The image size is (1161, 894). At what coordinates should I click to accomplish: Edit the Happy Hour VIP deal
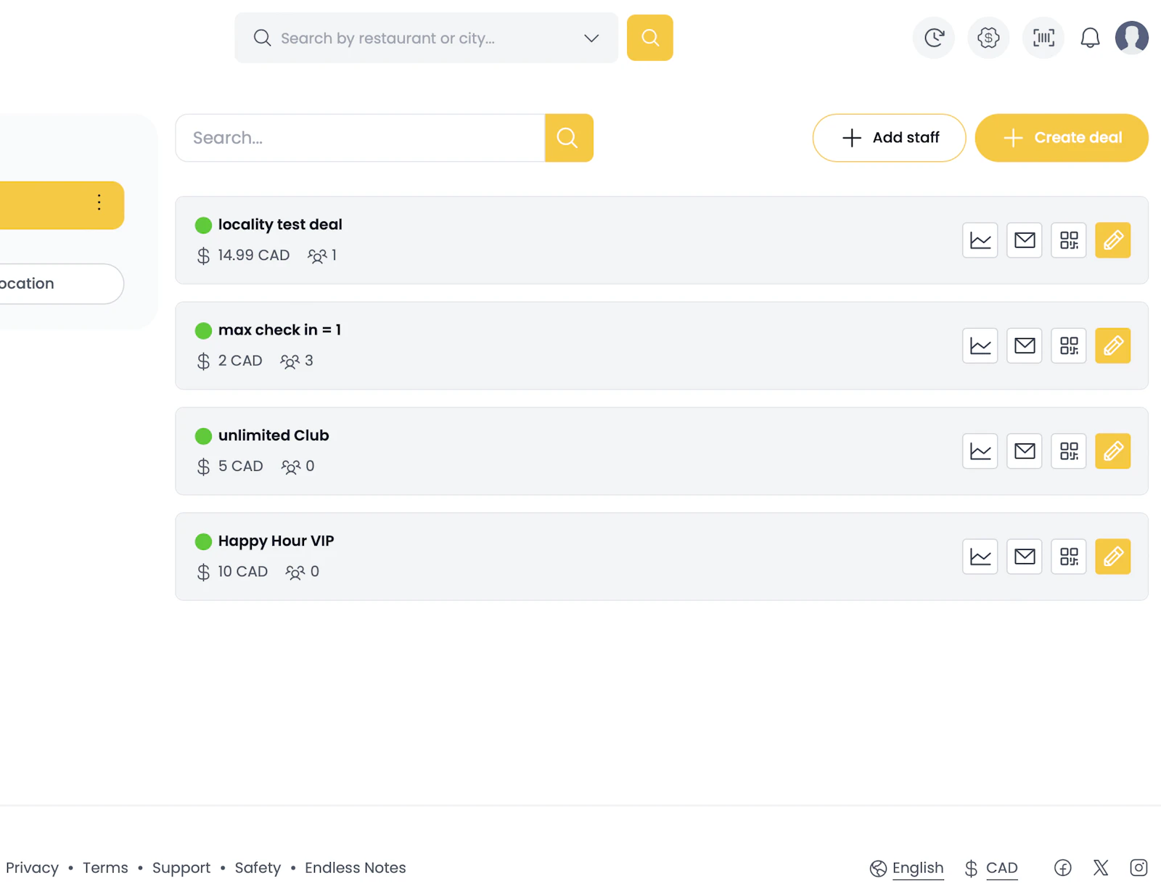pyautogui.click(x=1112, y=557)
